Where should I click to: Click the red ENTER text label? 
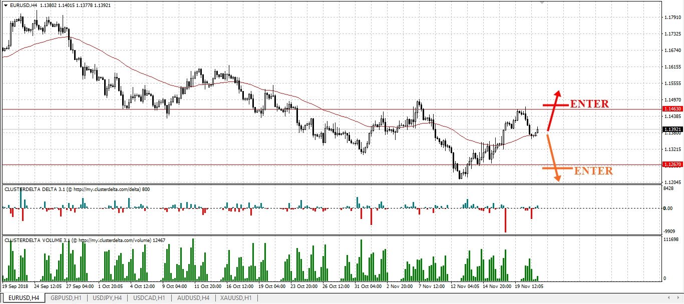pos(589,104)
